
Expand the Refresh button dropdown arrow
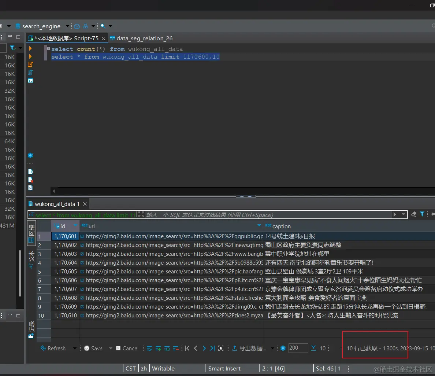[x=75, y=348]
